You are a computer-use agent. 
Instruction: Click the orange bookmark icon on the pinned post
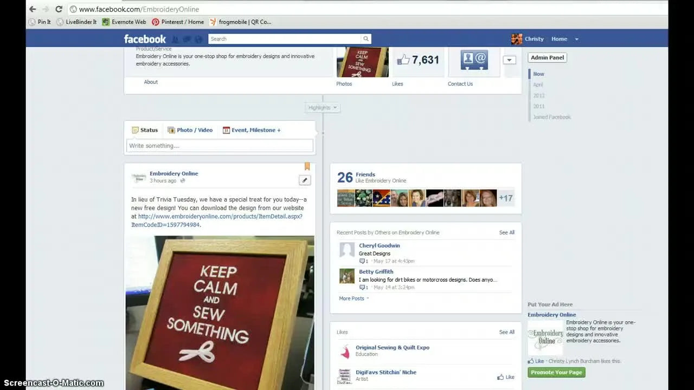click(x=307, y=166)
